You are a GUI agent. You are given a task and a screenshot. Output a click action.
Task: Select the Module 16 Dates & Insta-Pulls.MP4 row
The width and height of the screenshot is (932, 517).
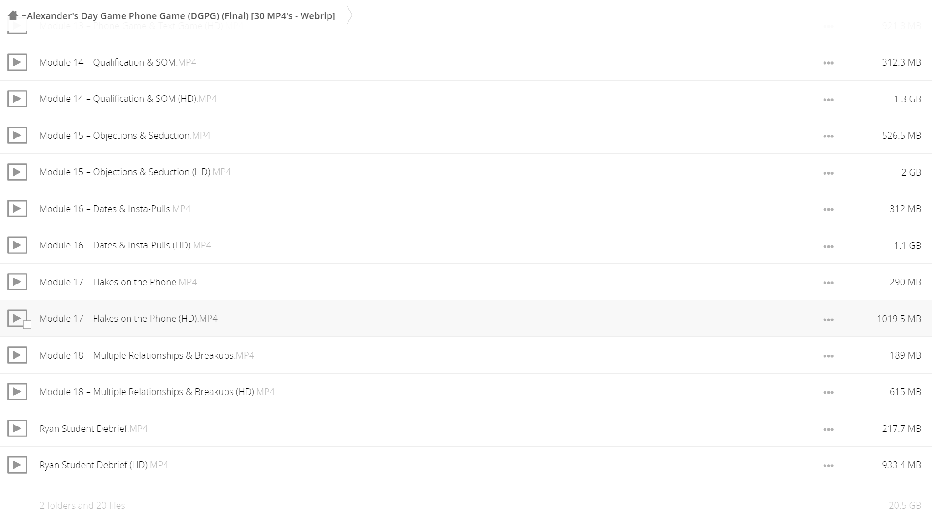point(466,209)
